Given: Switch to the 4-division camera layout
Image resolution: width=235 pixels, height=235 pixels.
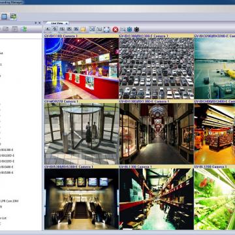Looking at the screenshot, I should [x=48, y=29].
